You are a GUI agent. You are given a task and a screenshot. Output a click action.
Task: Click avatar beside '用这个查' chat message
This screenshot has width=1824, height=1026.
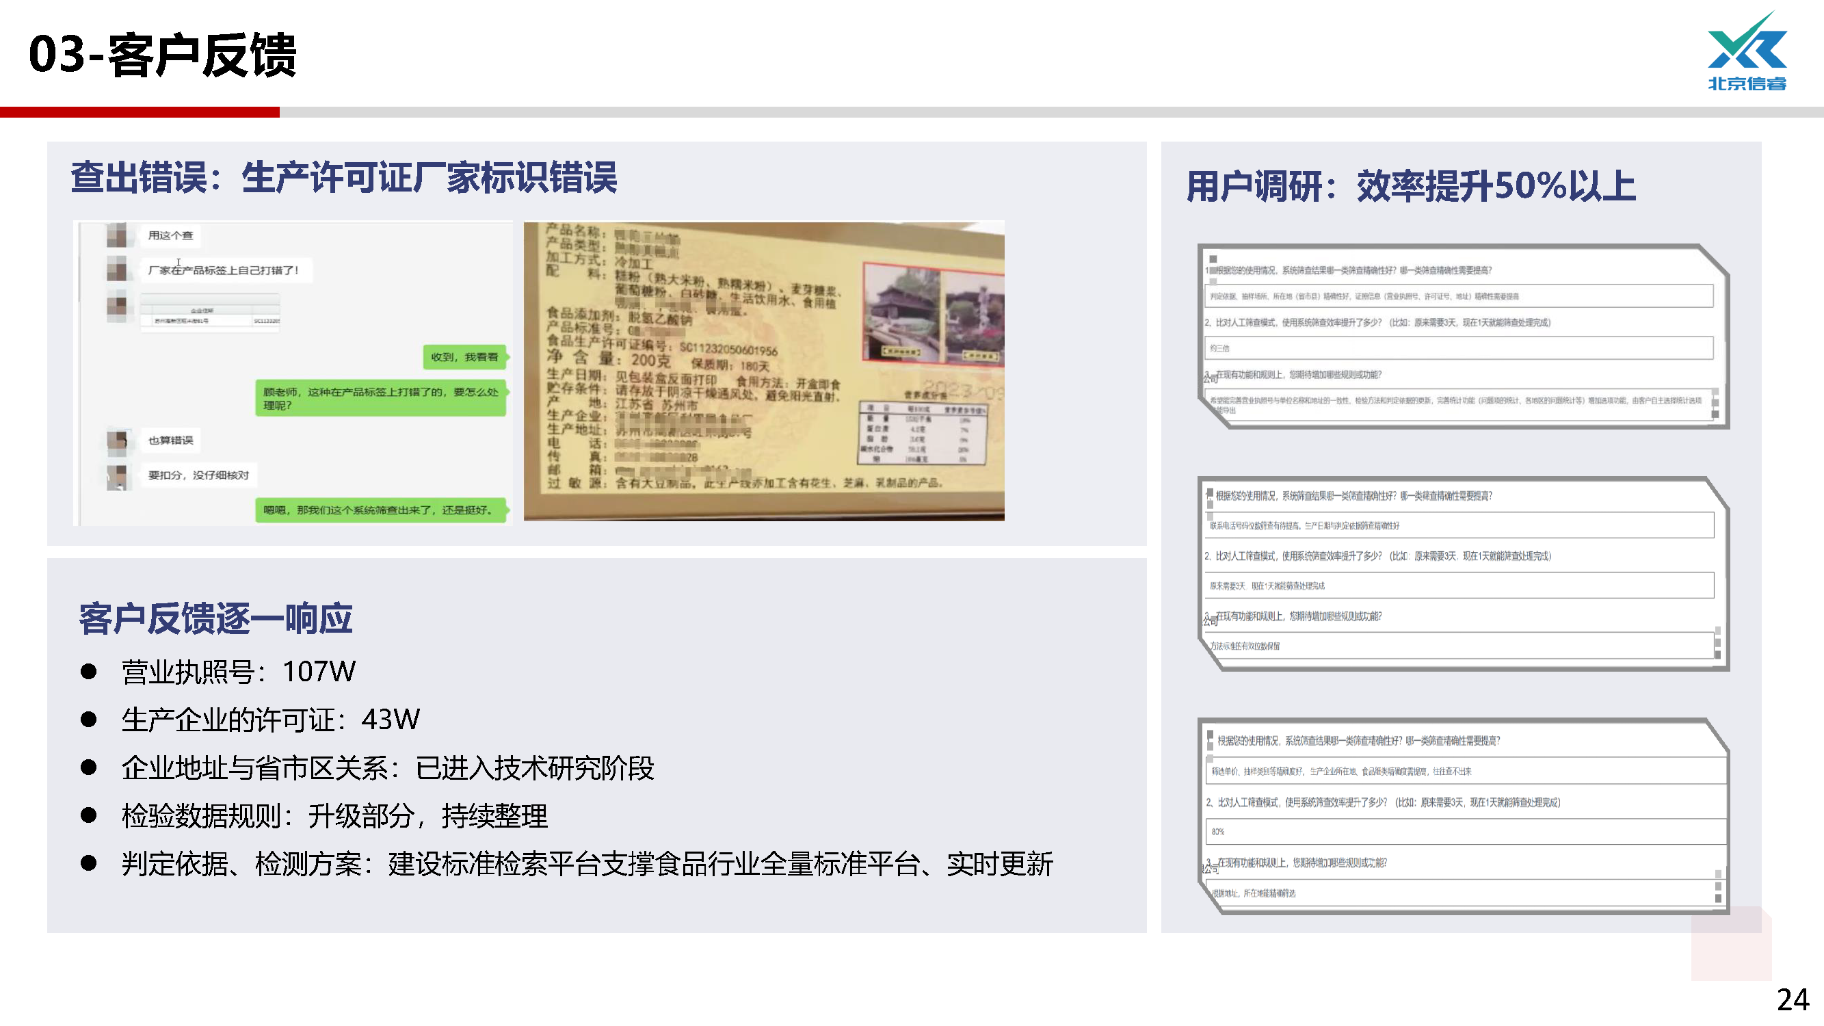[x=117, y=235]
